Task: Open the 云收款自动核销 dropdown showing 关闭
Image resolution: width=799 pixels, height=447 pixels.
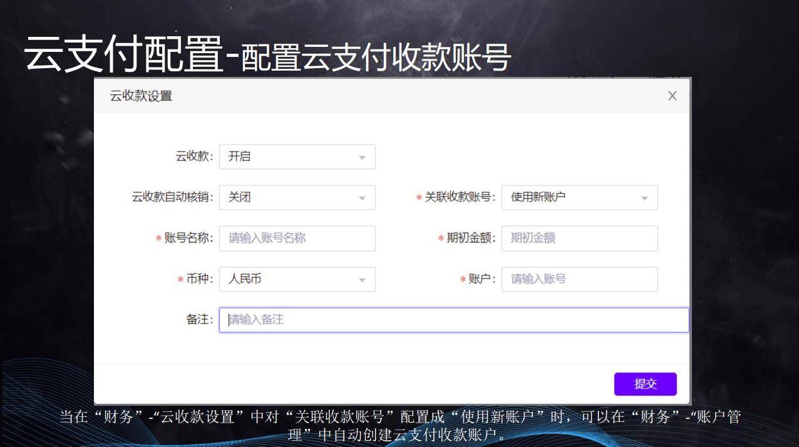Action: point(297,198)
